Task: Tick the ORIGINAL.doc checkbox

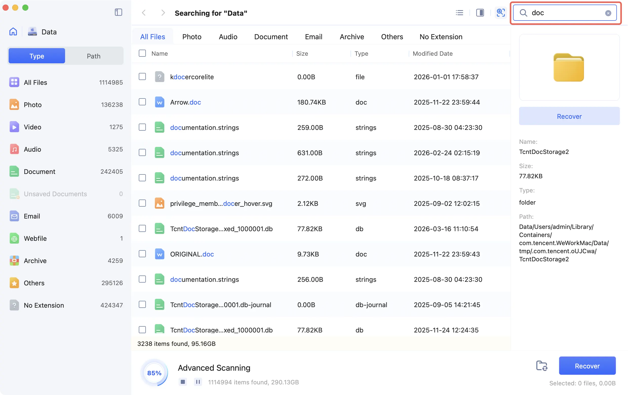Action: click(x=142, y=254)
